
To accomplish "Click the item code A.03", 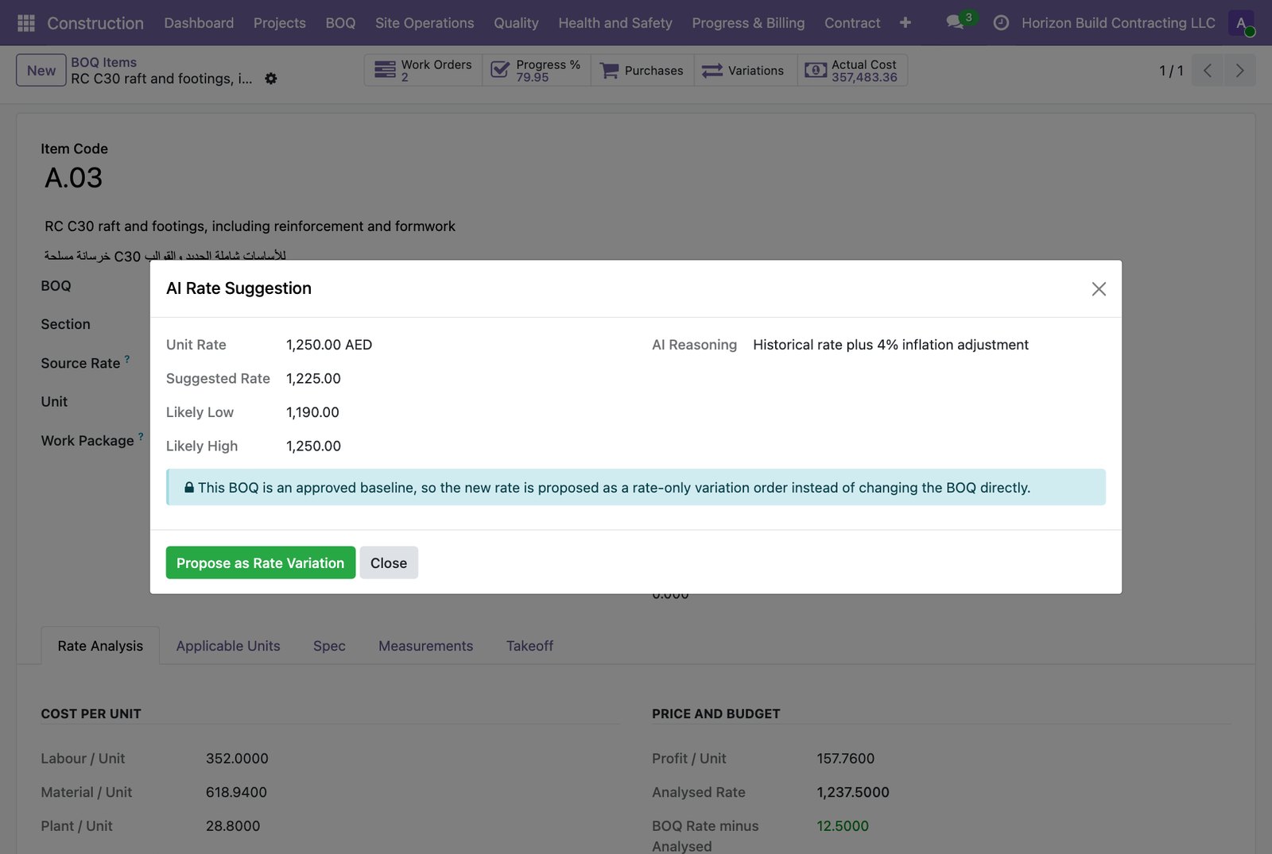I will click(73, 178).
